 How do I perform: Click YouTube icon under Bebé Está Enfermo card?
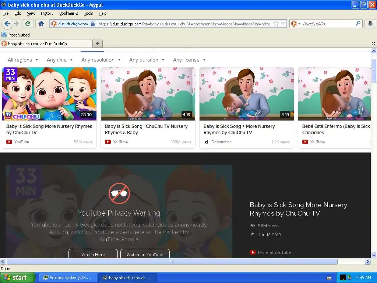coord(305,142)
